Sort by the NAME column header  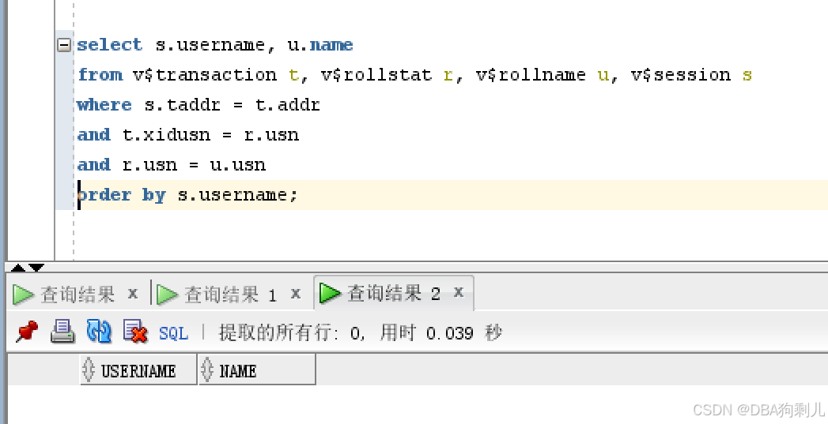[238, 370]
